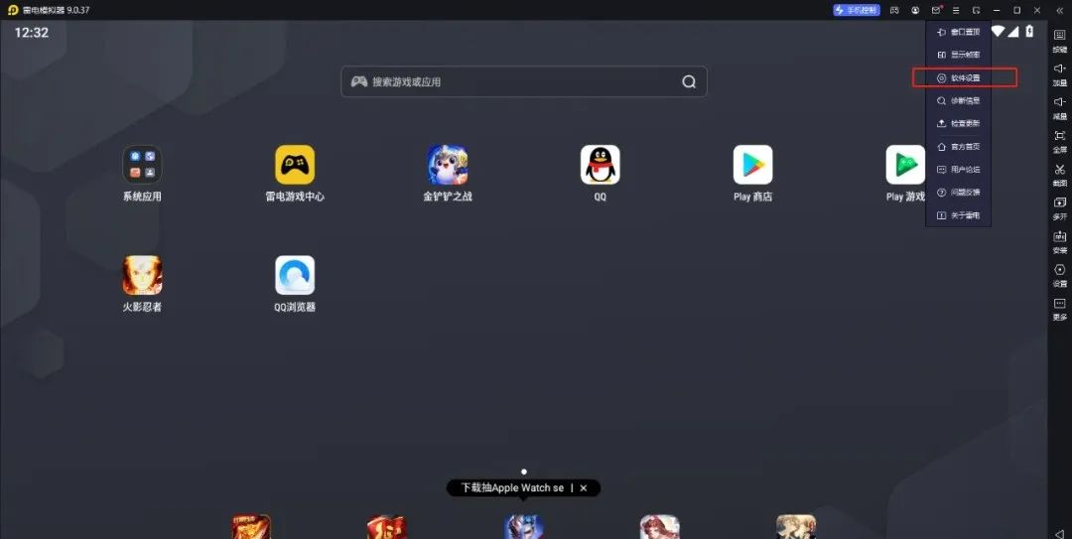Click 减量 volume down in sidebar

click(1060, 107)
